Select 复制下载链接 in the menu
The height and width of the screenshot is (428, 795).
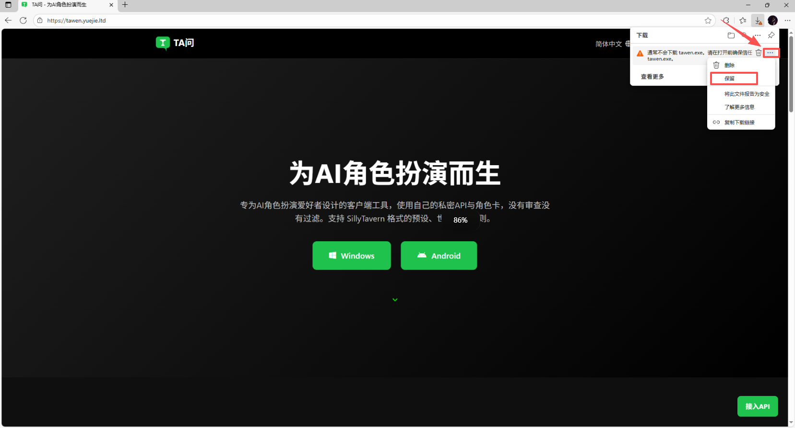[739, 123]
